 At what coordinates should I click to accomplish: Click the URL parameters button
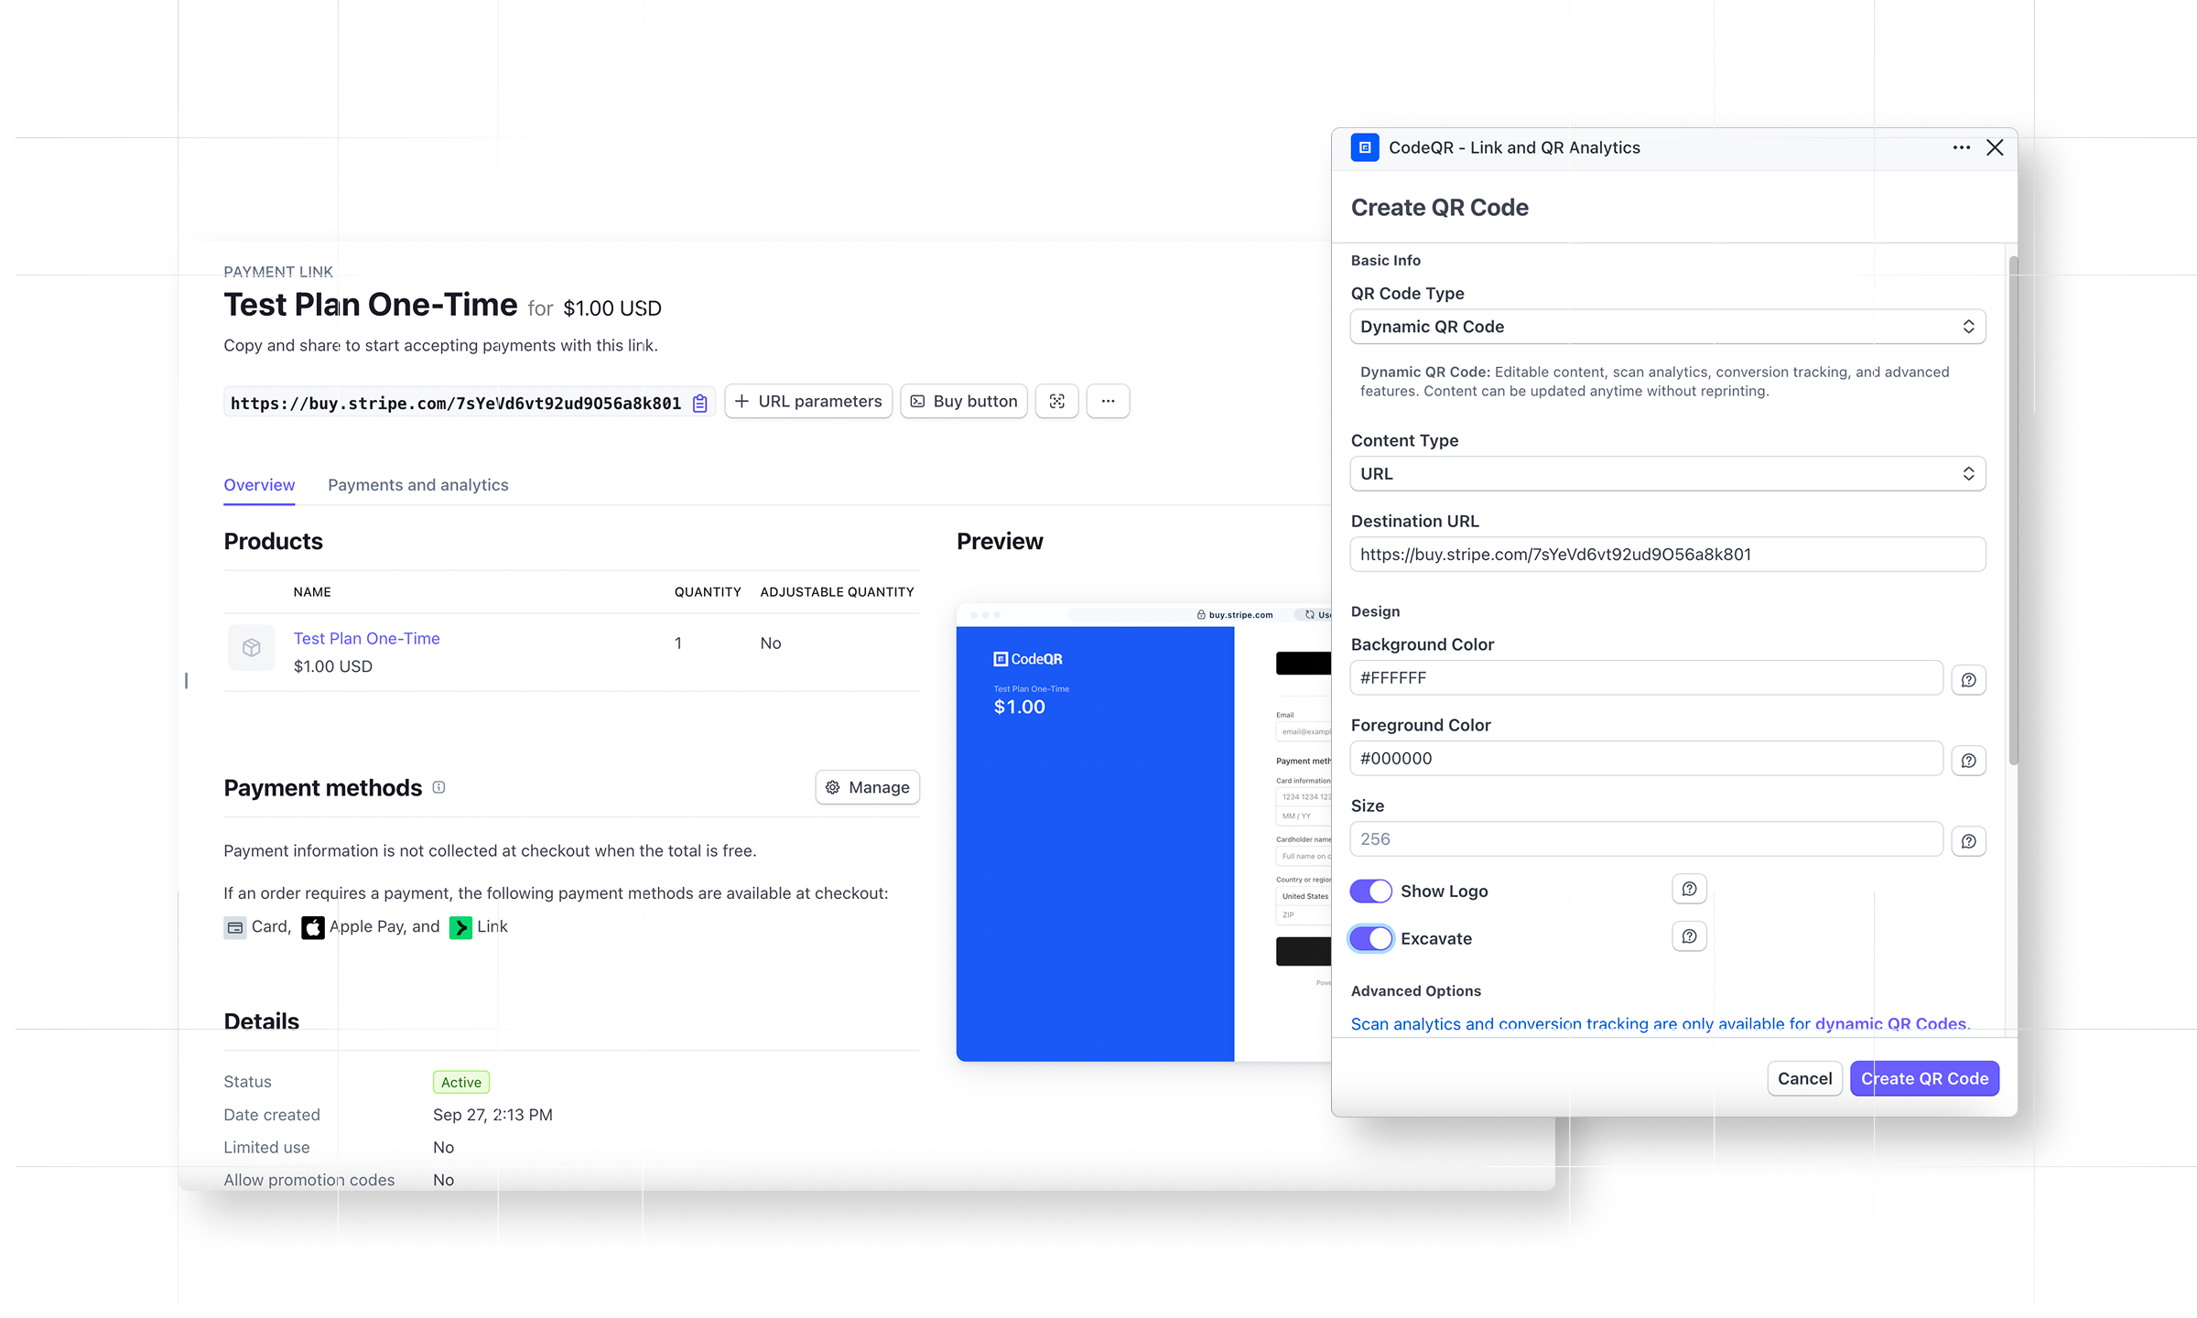pos(808,401)
